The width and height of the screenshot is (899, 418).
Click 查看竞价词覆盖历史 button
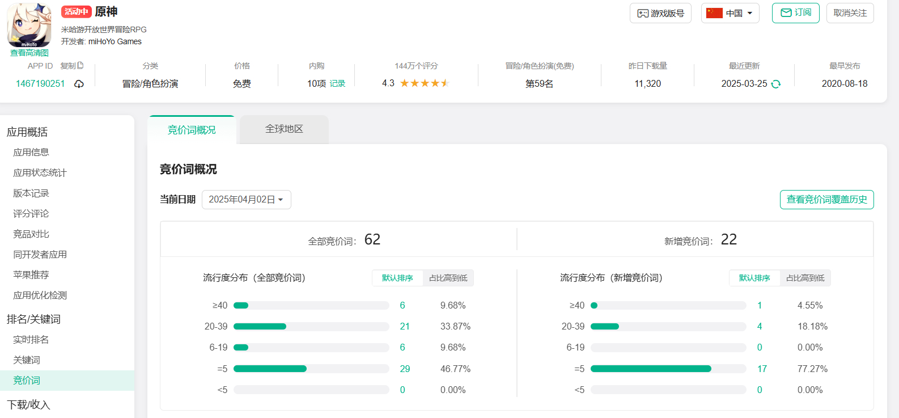point(827,200)
